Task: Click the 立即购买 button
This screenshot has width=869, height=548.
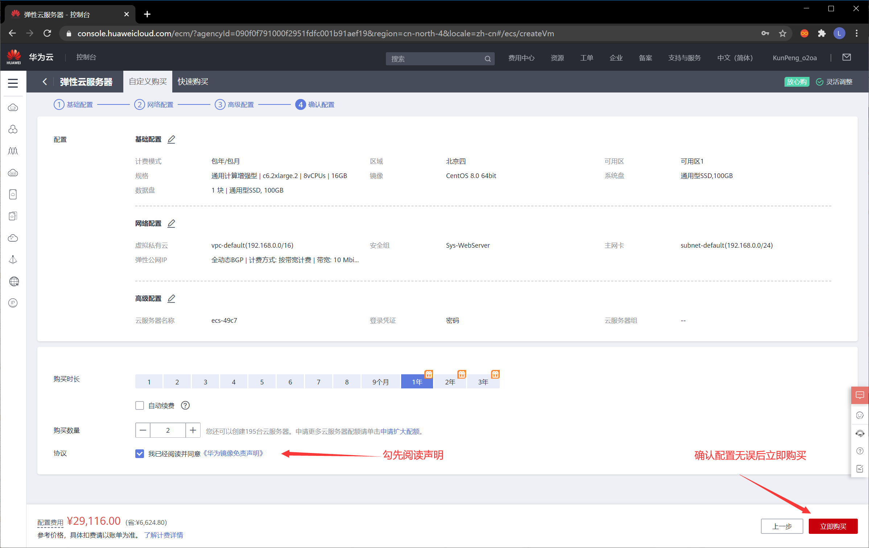Action: click(x=833, y=526)
